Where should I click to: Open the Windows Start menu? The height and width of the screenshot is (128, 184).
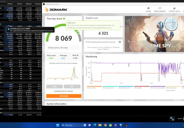[x=58, y=125]
